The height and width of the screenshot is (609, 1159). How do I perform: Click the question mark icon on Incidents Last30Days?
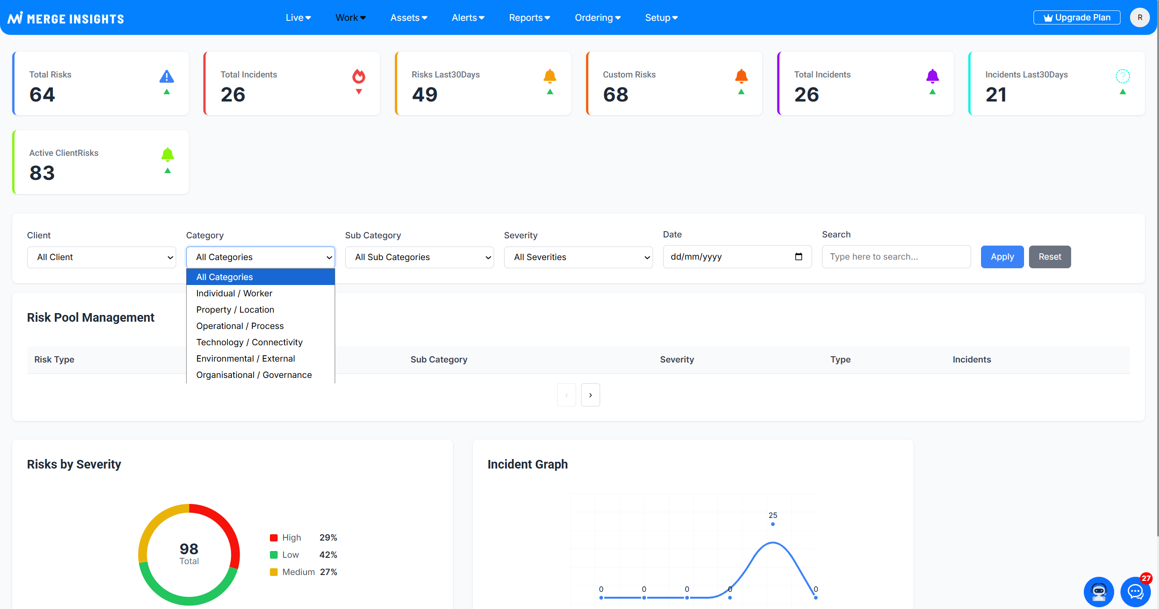click(1123, 76)
